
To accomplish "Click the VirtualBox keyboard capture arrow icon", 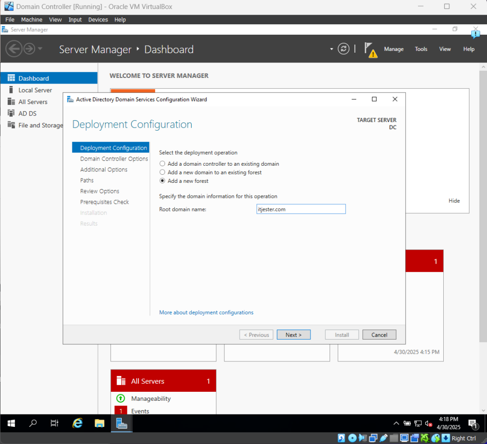I will click(x=446, y=438).
